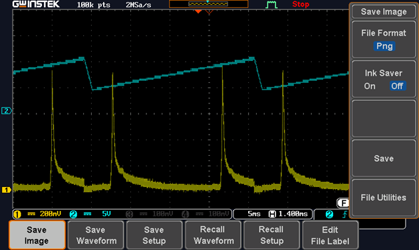Click the orange trigger position marker

pyautogui.click(x=198, y=12)
